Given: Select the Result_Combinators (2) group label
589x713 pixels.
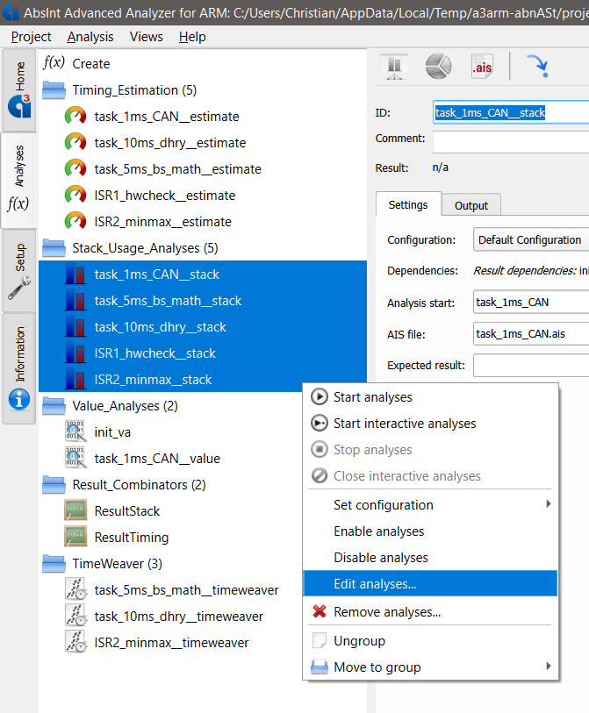Looking at the screenshot, I should 139,485.
